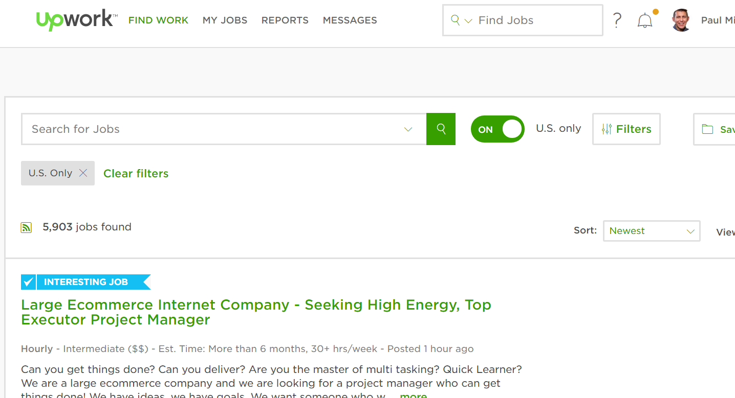The width and height of the screenshot is (735, 398).
Task: Click the more link in job description
Action: tap(413, 395)
